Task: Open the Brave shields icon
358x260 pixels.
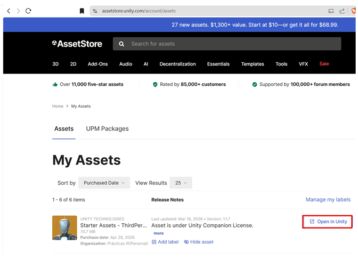Action: click(354, 11)
